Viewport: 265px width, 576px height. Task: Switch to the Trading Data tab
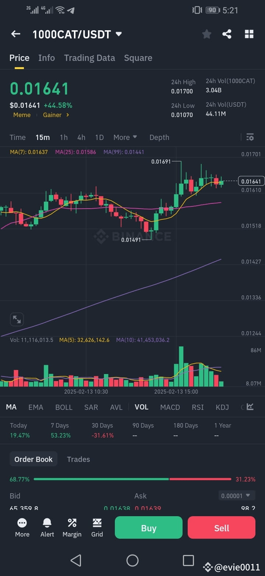[89, 58]
